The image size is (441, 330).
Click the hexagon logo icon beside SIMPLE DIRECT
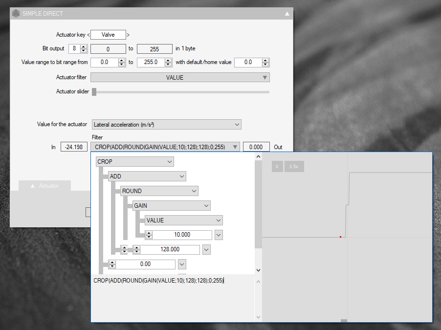tap(16, 14)
